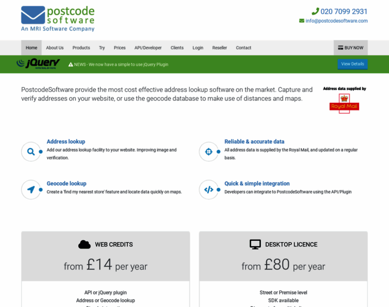This screenshot has width=389, height=307.
Task: Click the from £80 per year price
Action: [284, 265]
